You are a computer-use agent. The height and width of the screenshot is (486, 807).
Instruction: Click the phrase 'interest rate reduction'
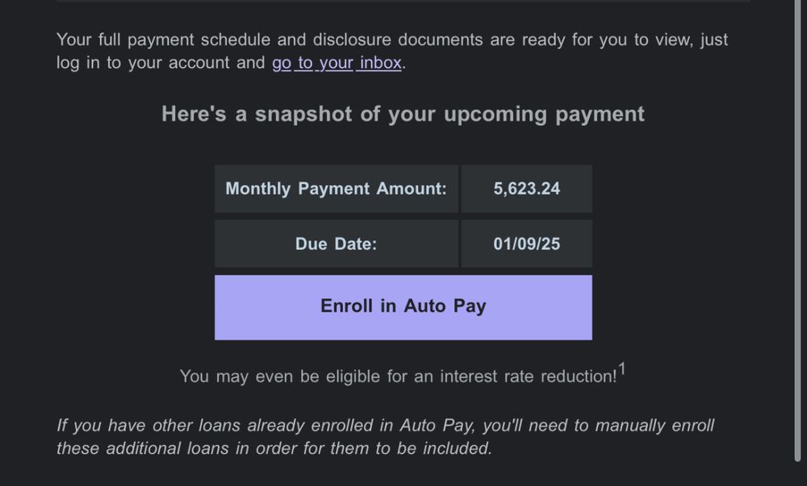coord(527,376)
